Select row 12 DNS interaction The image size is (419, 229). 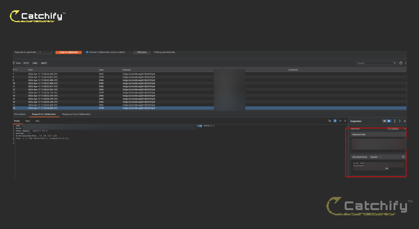click(x=209, y=89)
